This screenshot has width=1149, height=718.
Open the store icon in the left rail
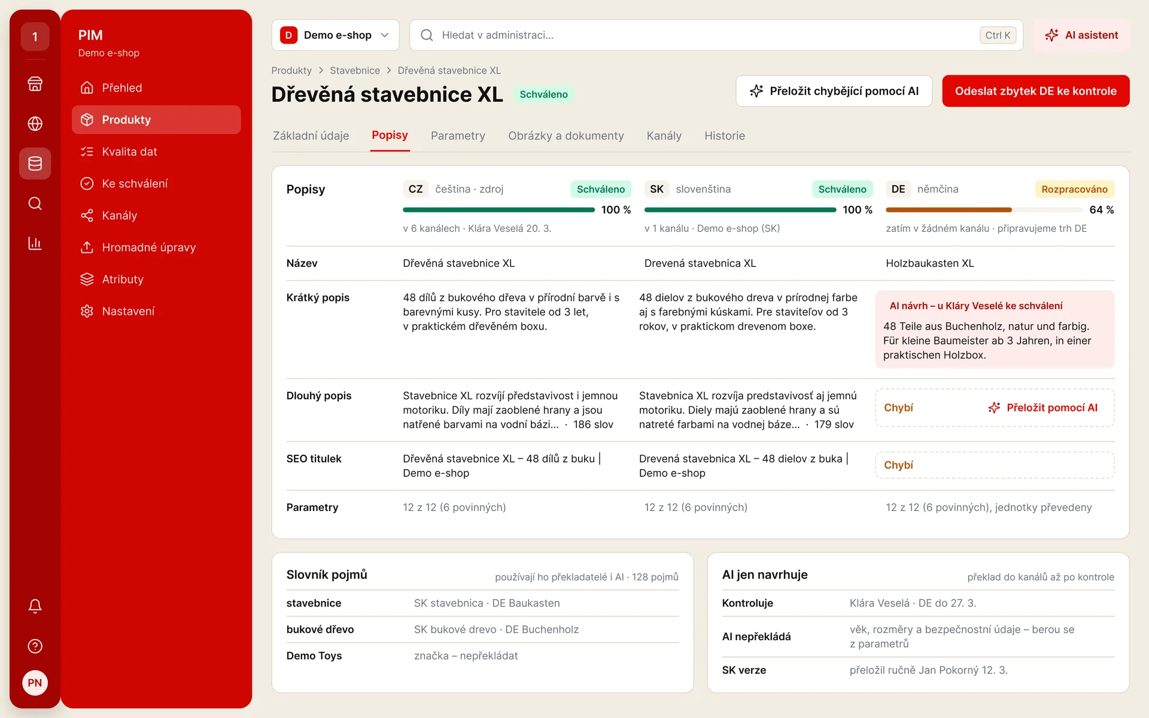point(35,84)
